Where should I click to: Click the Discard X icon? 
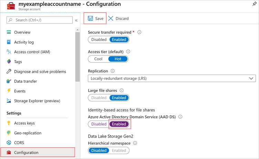111,18
